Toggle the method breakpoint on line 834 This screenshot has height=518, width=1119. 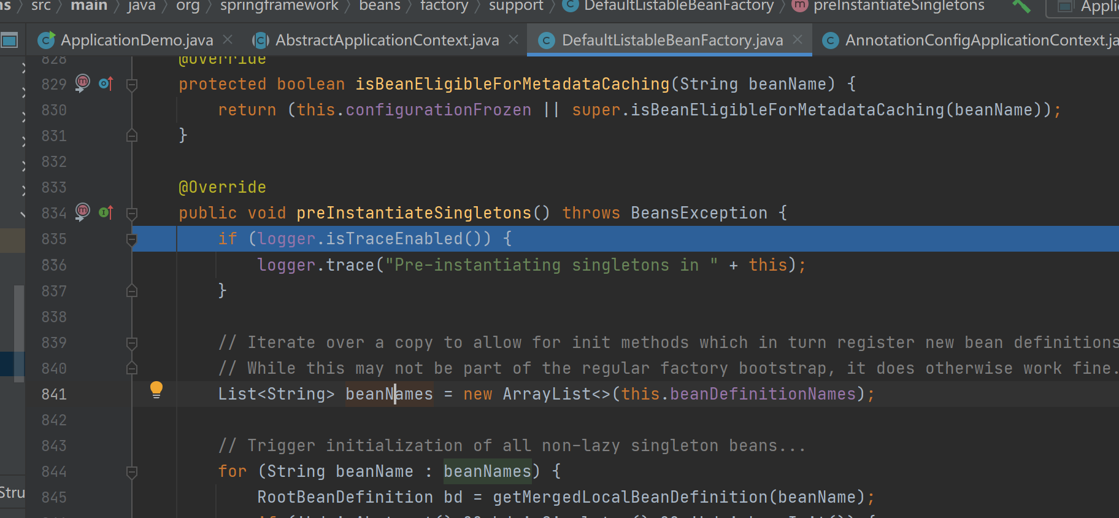tap(83, 212)
